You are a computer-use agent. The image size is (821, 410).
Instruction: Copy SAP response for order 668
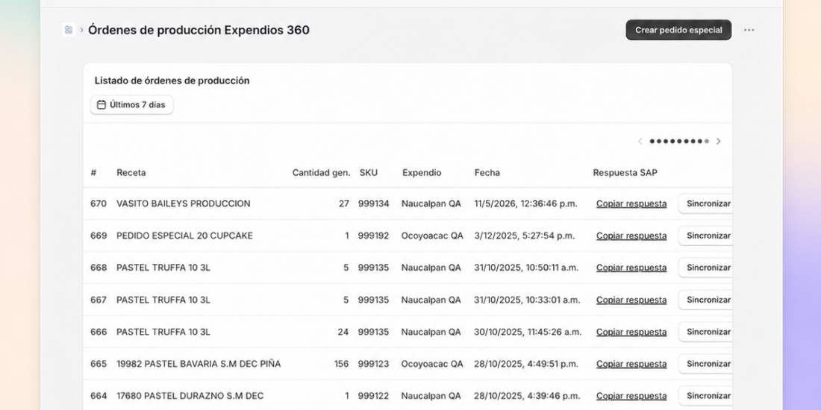pyautogui.click(x=631, y=268)
